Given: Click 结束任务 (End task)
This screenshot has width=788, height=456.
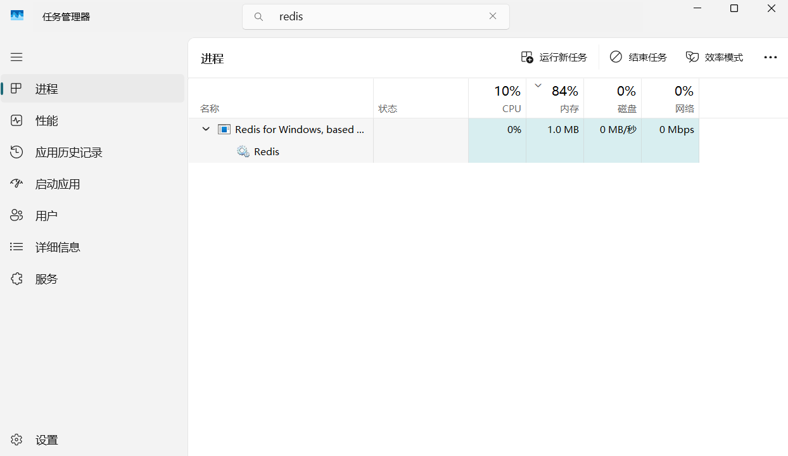Looking at the screenshot, I should 639,58.
